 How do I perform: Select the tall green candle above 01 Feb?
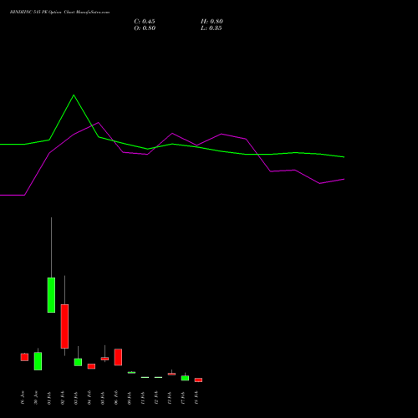tap(51, 295)
